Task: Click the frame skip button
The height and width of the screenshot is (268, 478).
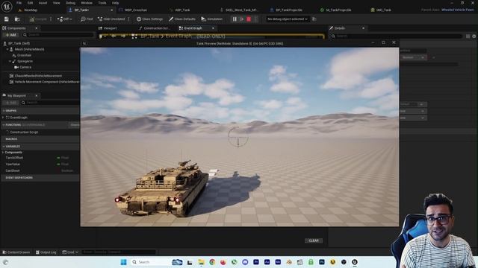Action: [241, 19]
